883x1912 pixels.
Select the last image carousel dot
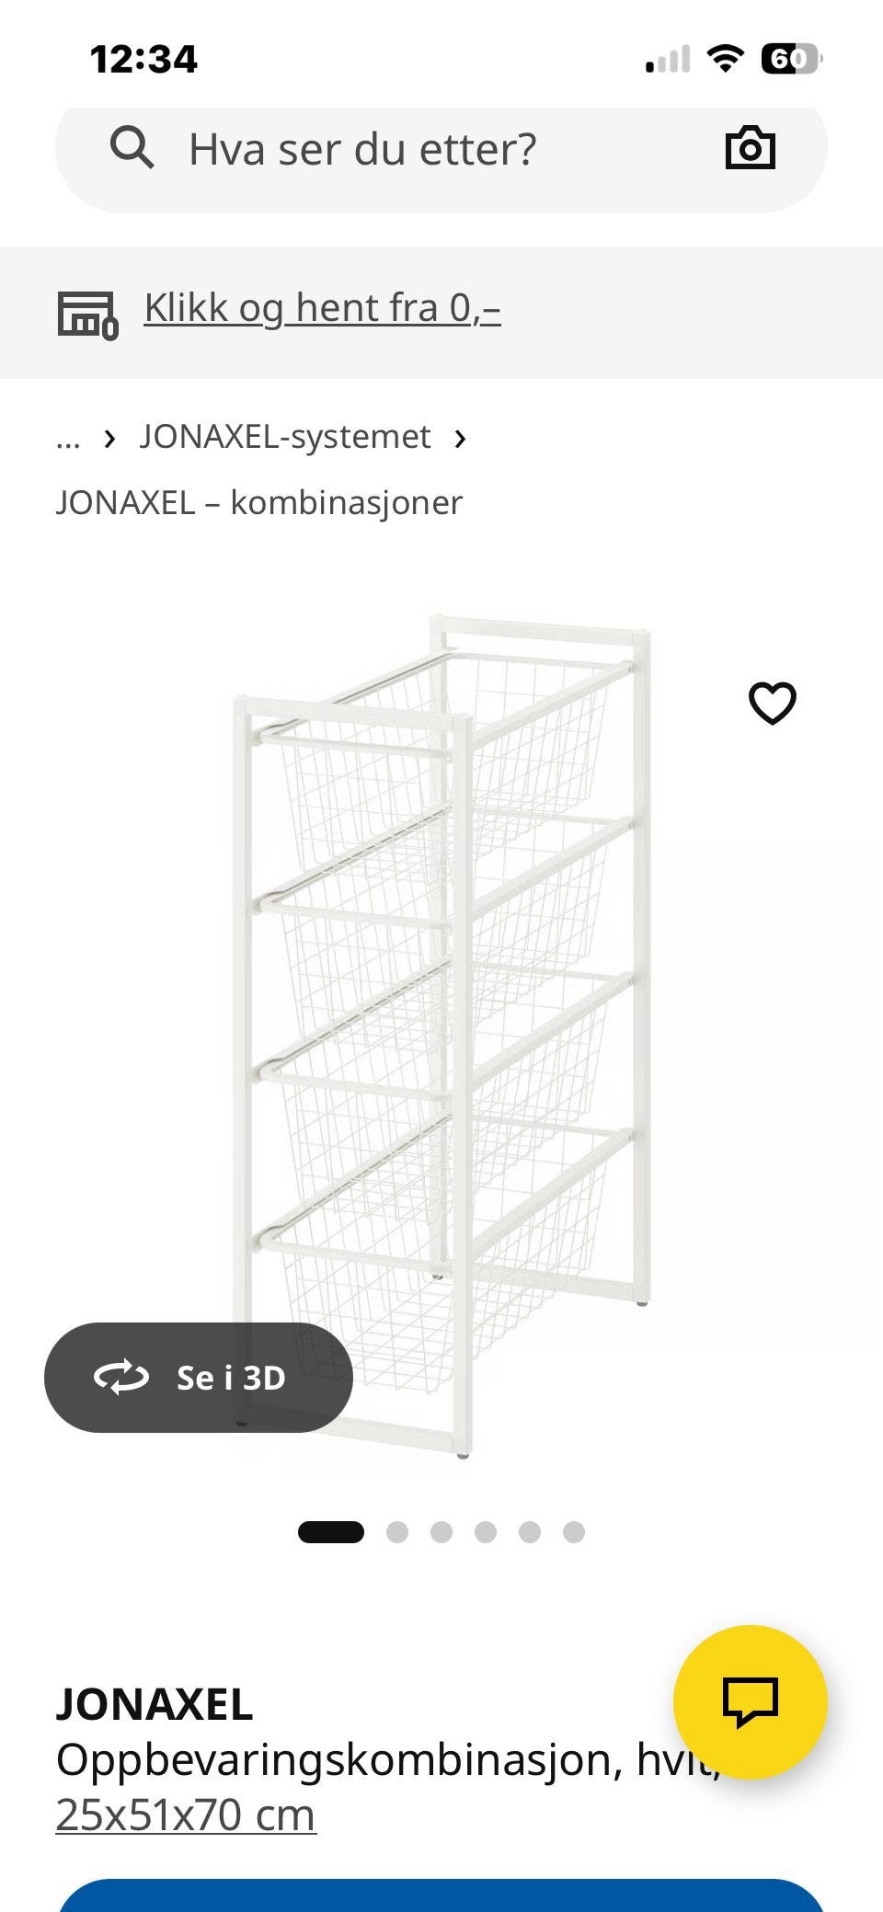click(x=574, y=1532)
